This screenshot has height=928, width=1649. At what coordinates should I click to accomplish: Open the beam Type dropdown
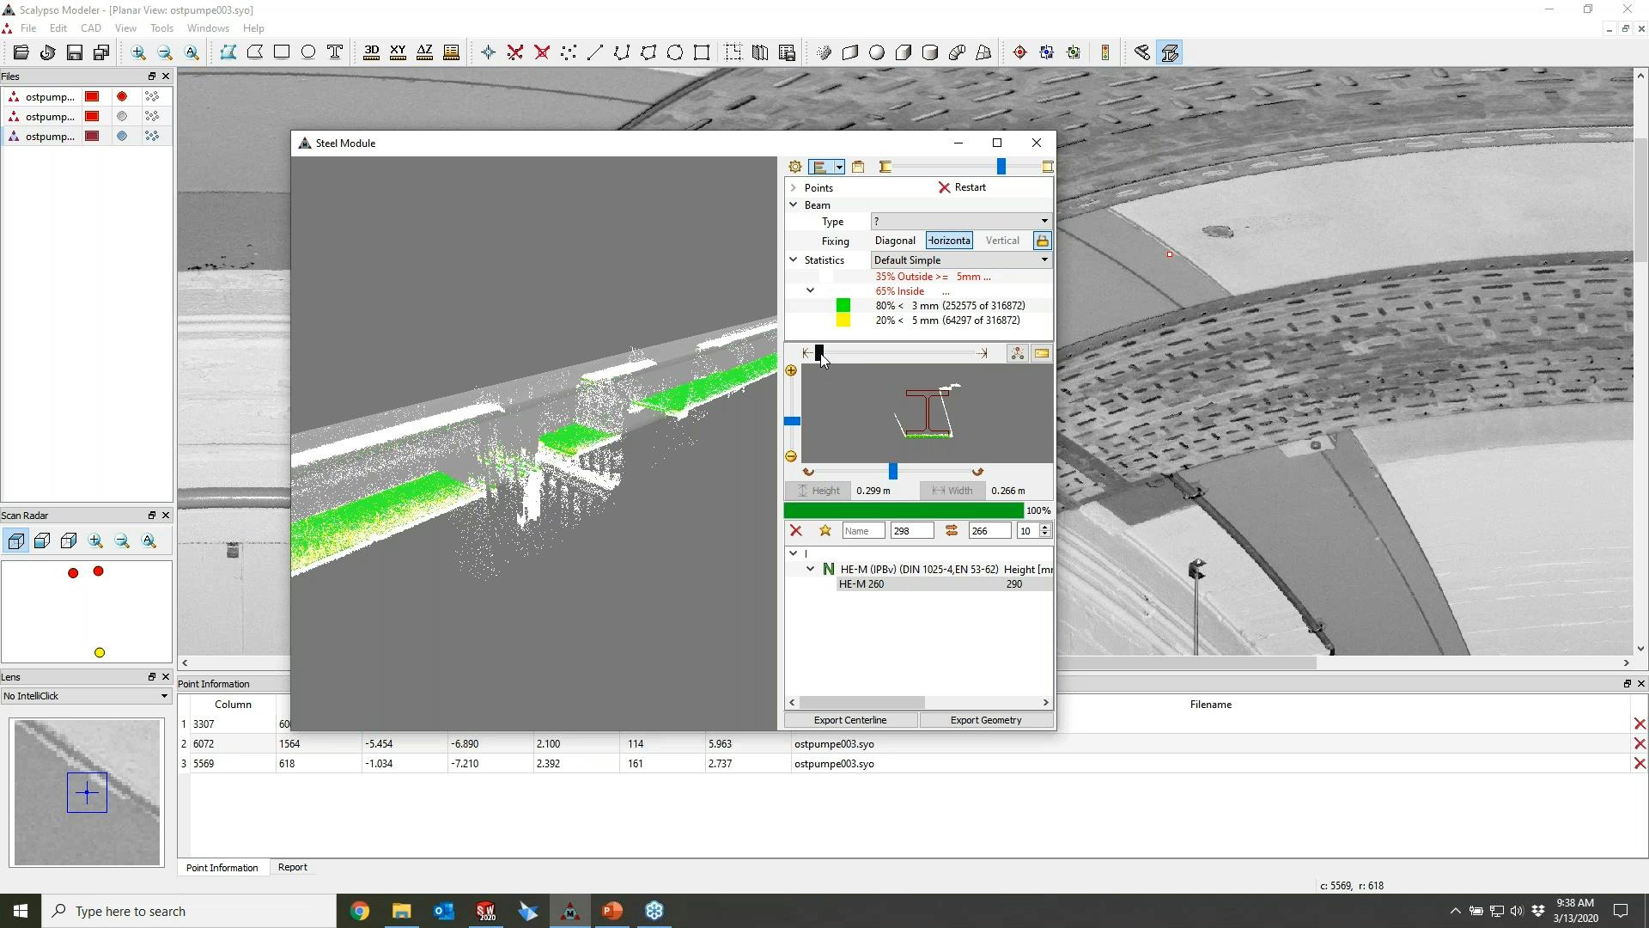960,222
